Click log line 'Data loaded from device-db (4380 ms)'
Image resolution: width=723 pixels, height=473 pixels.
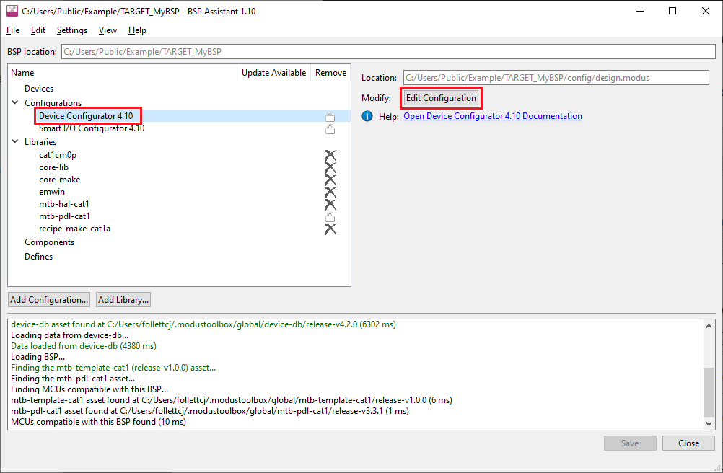(84, 346)
